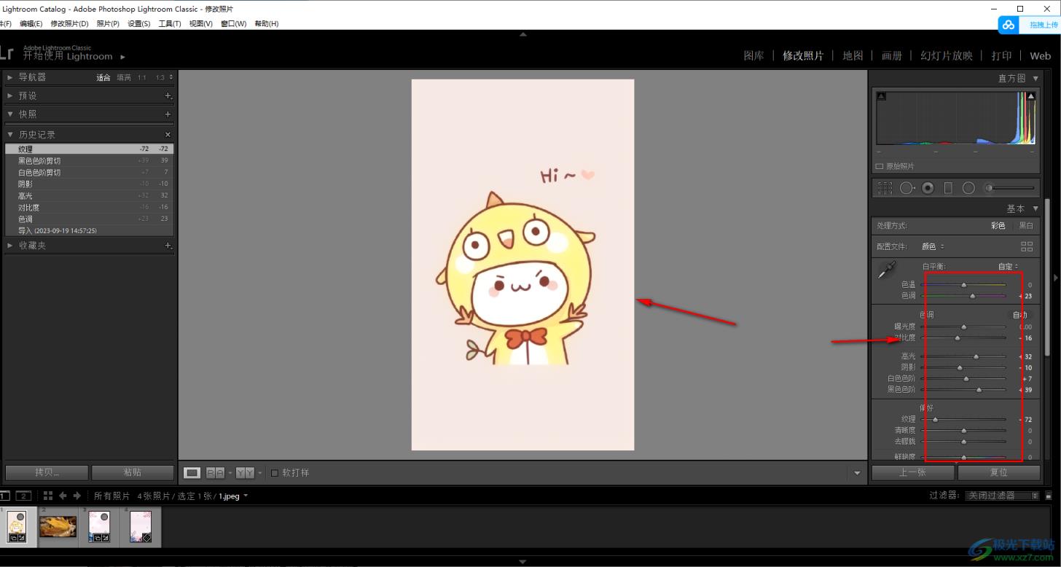Viewport: 1061px width, 567px height.
Task: Collapse the histogram panel 直方图
Action: point(1035,78)
